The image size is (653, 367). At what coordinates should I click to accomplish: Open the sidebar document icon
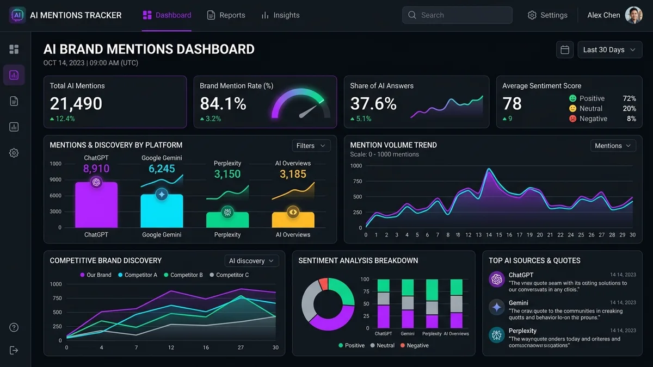[x=14, y=101]
